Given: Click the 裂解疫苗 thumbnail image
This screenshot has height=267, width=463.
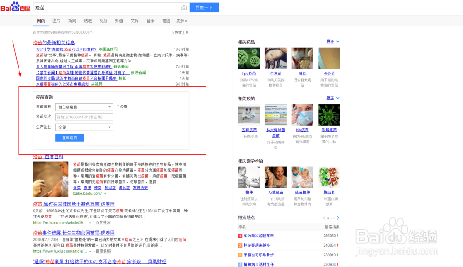Looking at the screenshot, I should tap(329, 115).
